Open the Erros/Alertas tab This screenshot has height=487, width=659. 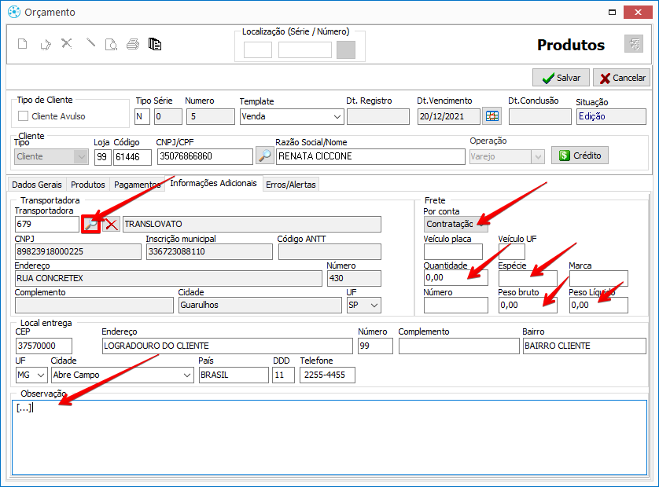pos(290,185)
